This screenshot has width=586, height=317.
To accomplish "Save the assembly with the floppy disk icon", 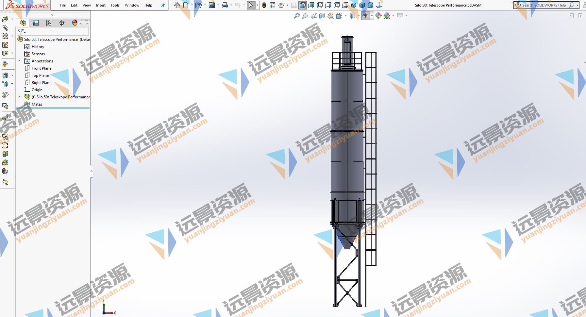I will click(212, 5).
